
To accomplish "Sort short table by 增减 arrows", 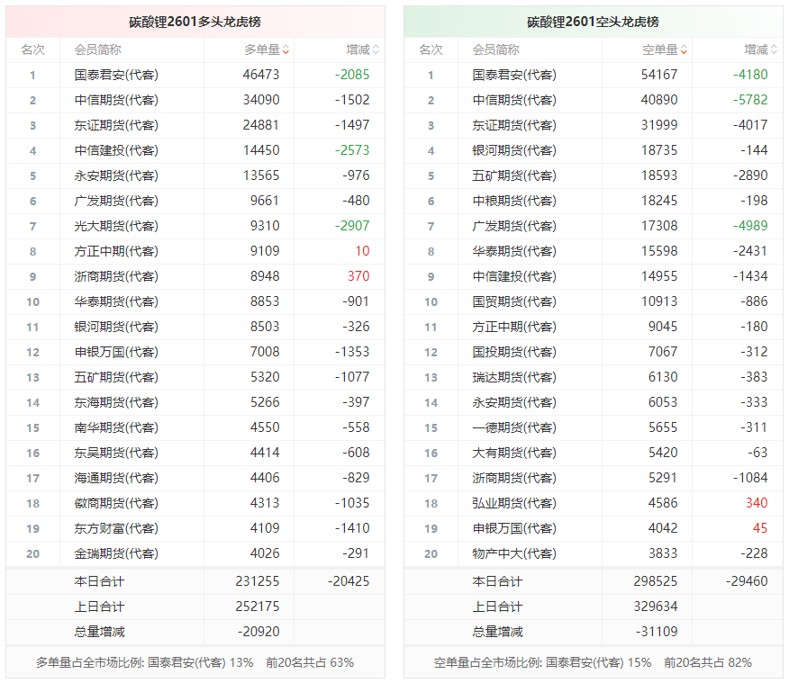I will [774, 49].
